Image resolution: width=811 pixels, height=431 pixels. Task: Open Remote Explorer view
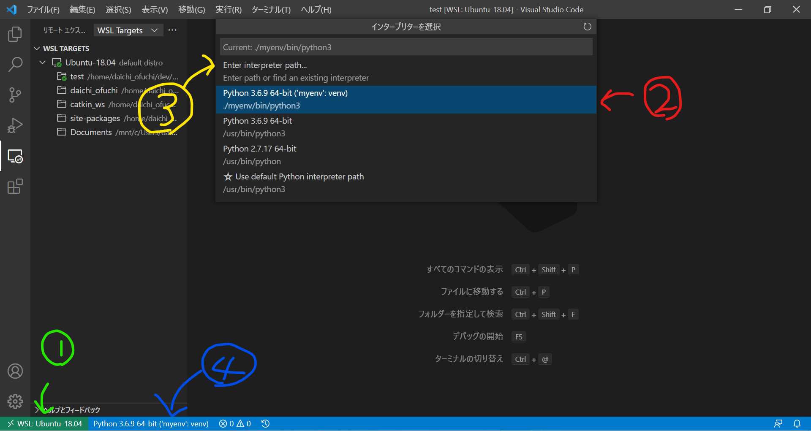15,156
